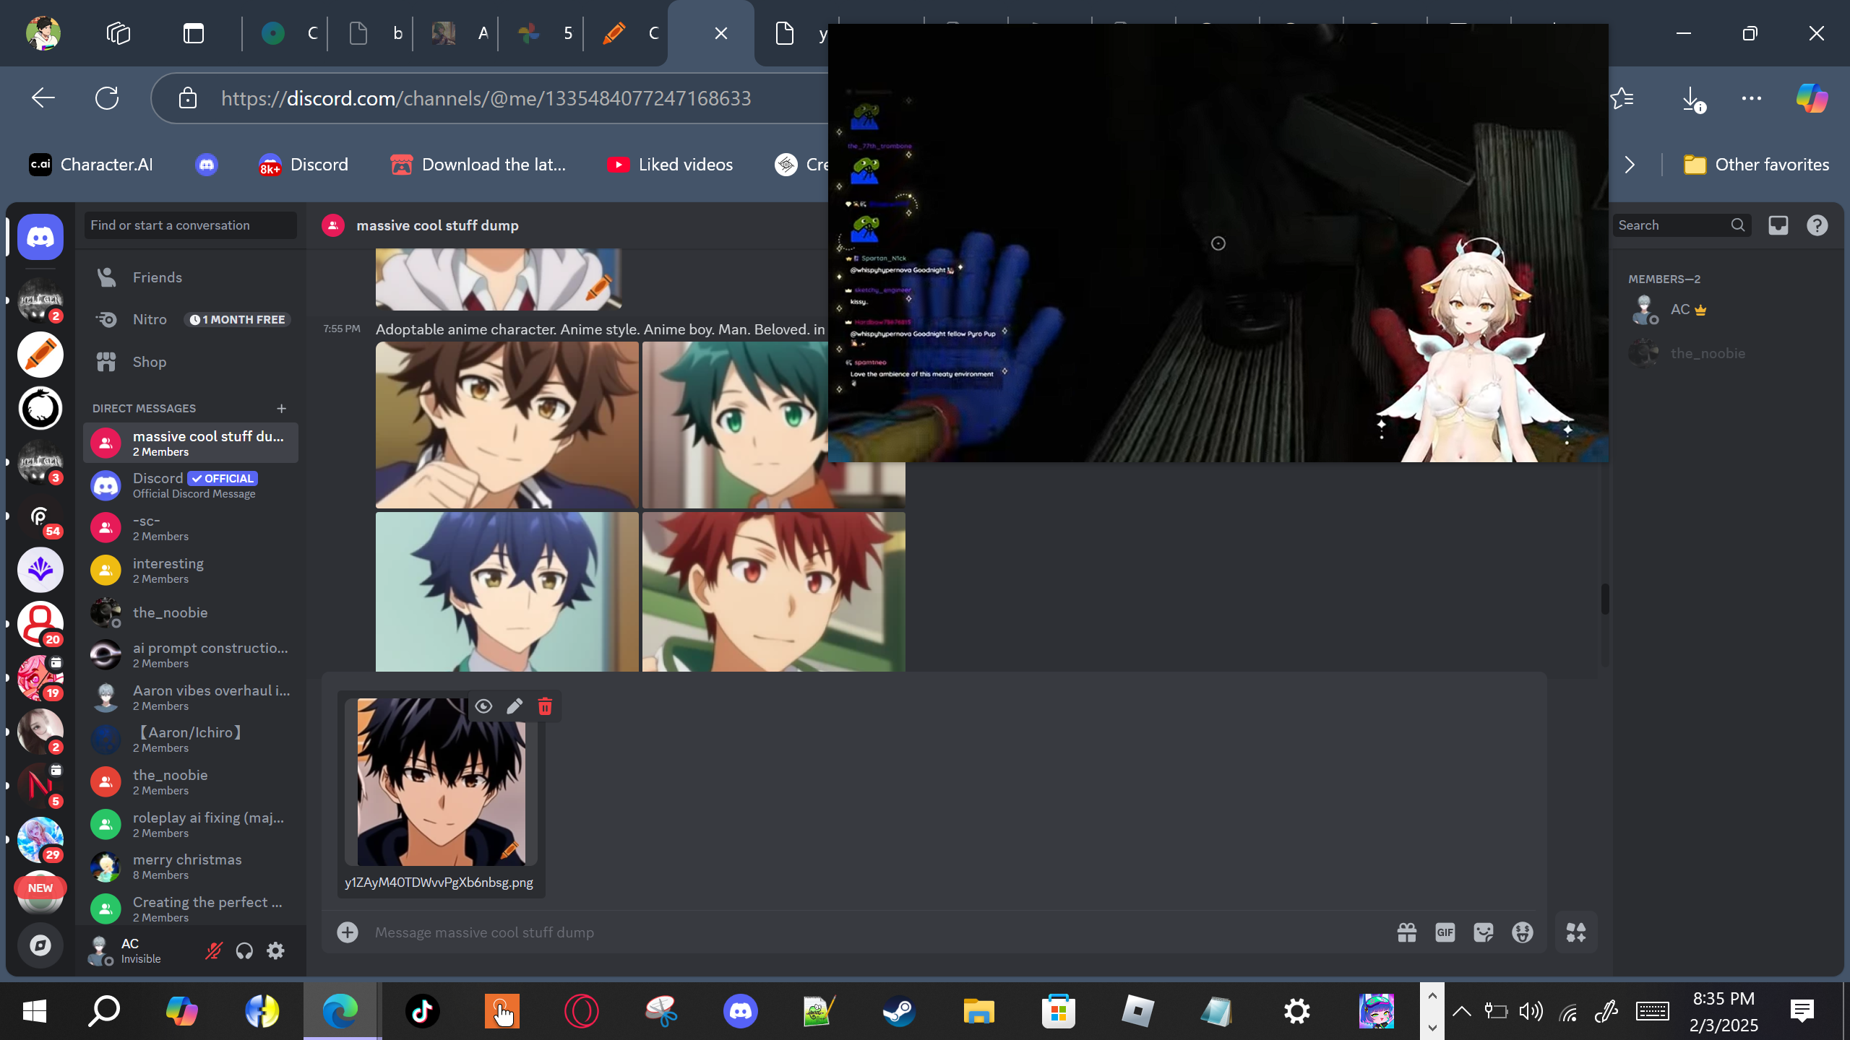The image size is (1850, 1040).
Task: Open roleplay ai fixing group conversation
Action: pos(191,824)
